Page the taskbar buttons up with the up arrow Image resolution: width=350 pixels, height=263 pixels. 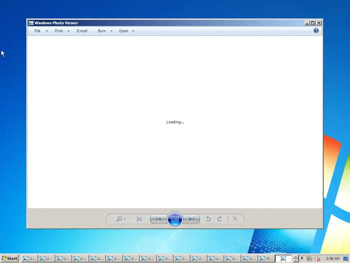tap(296, 257)
